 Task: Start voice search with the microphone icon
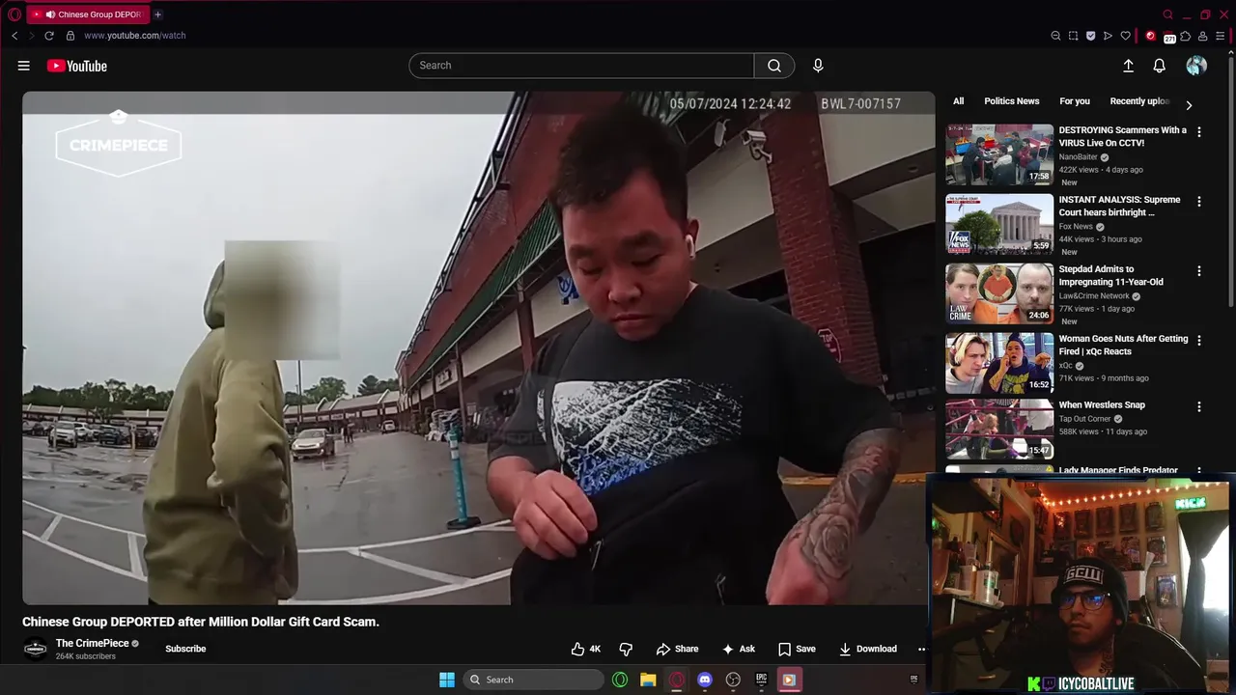click(x=818, y=66)
